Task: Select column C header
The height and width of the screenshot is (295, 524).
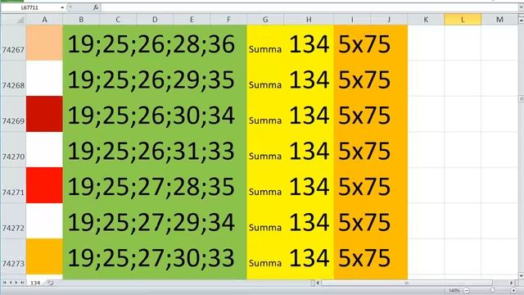Action: [118, 20]
